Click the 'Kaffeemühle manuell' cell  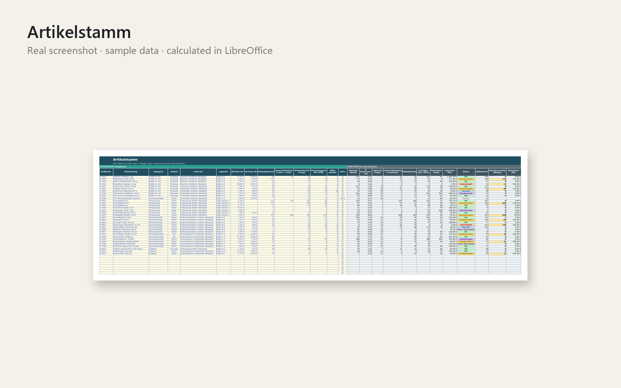coord(131,251)
